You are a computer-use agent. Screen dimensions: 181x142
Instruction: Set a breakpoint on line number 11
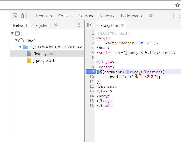92,81
